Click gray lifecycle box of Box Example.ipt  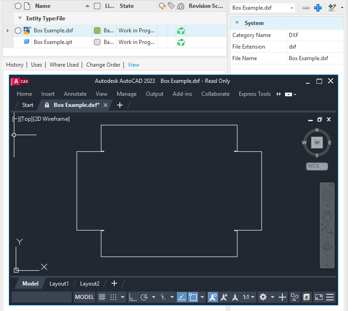pyautogui.click(x=97, y=42)
